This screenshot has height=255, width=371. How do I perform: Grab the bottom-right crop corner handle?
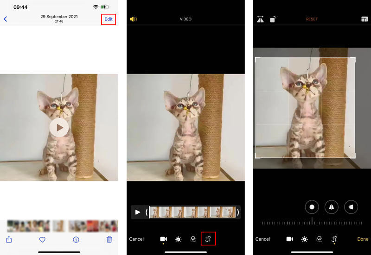pyautogui.click(x=353, y=155)
